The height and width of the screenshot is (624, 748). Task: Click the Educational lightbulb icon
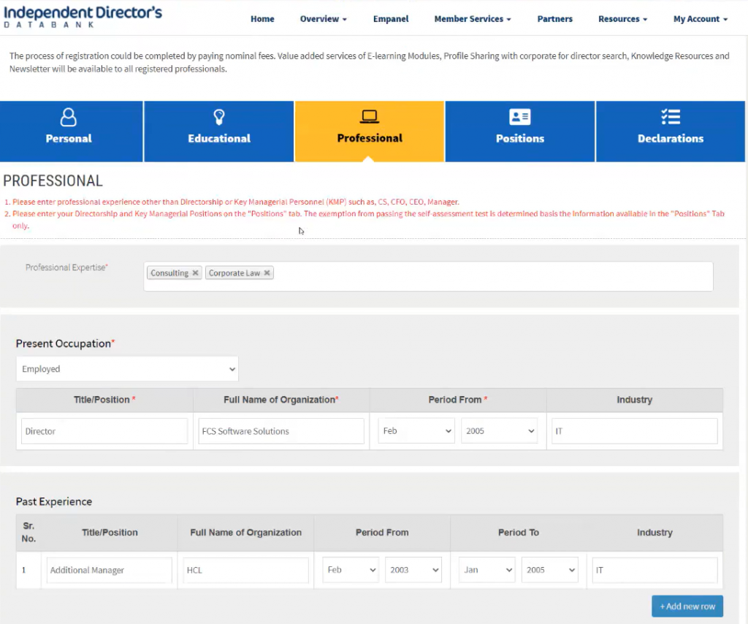point(218,117)
